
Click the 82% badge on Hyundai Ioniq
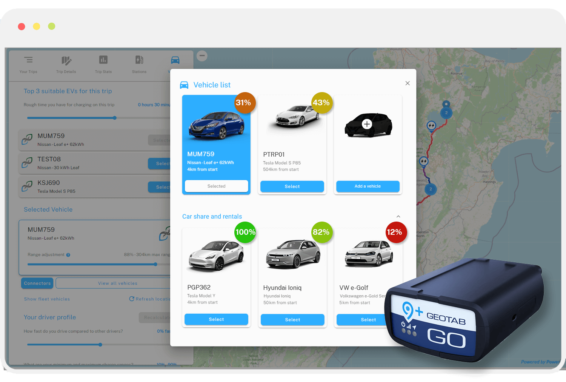(321, 232)
